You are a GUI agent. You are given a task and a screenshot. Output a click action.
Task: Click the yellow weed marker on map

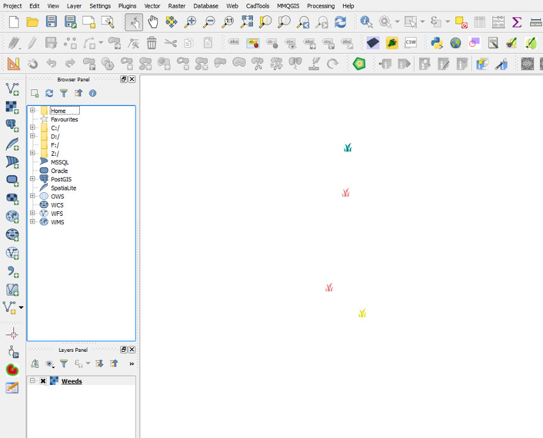coord(362,313)
